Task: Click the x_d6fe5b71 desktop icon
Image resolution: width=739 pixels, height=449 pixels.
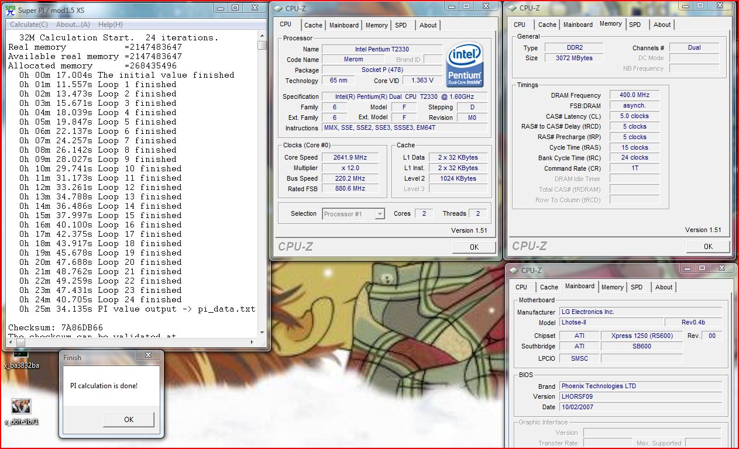Action: pyautogui.click(x=21, y=411)
